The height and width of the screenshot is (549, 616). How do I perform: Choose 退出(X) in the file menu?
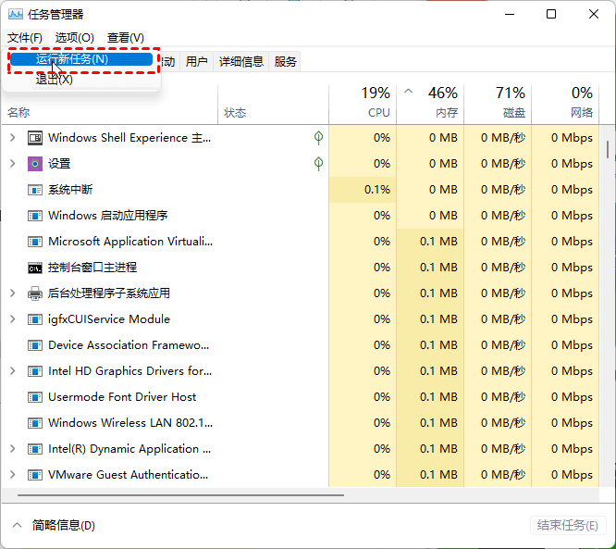tap(55, 80)
